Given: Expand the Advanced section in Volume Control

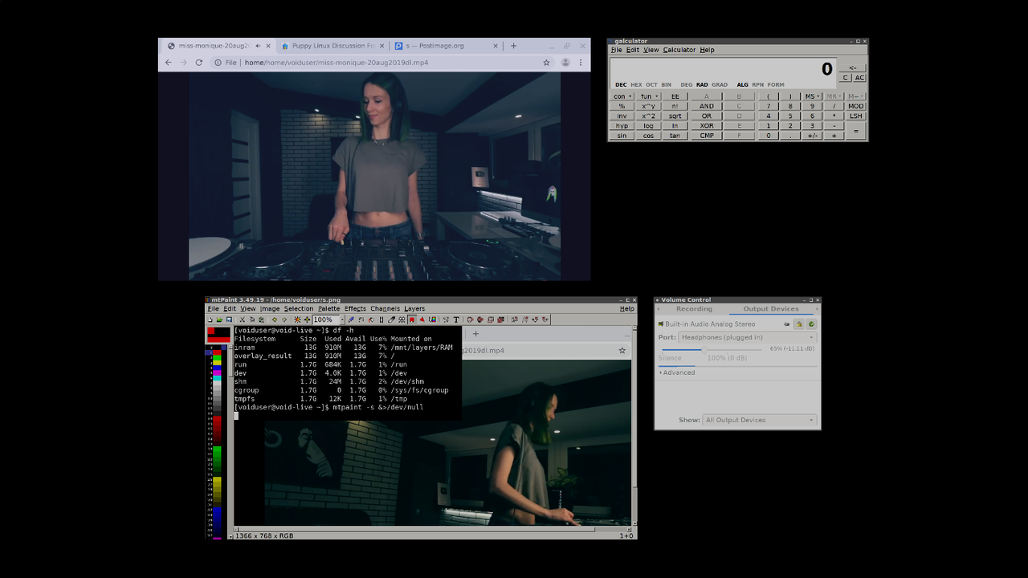Looking at the screenshot, I should [x=678, y=372].
